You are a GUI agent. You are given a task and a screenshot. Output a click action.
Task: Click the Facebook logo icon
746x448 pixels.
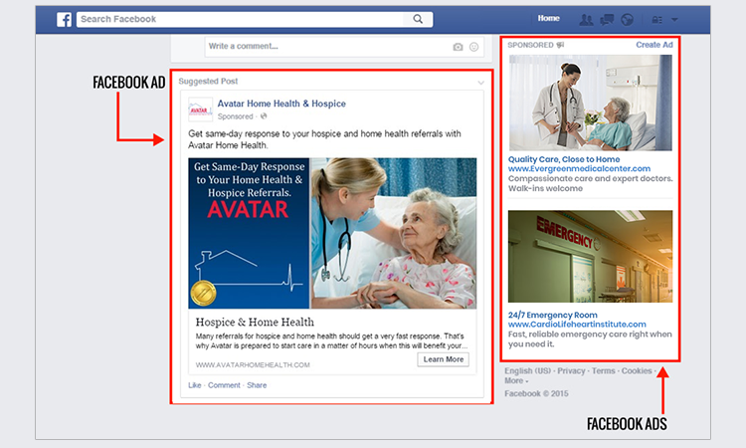[x=65, y=20]
